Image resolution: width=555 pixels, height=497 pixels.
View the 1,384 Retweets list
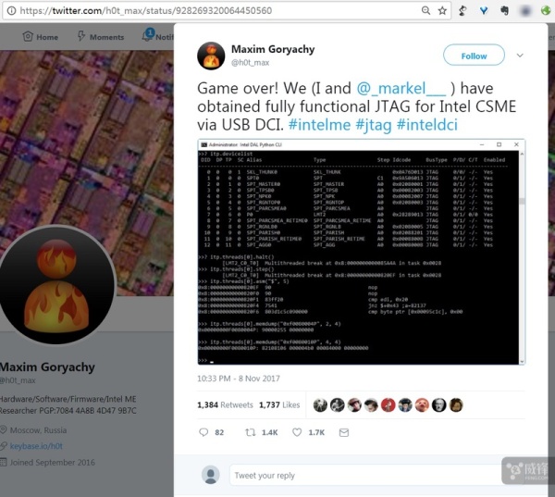(x=225, y=404)
